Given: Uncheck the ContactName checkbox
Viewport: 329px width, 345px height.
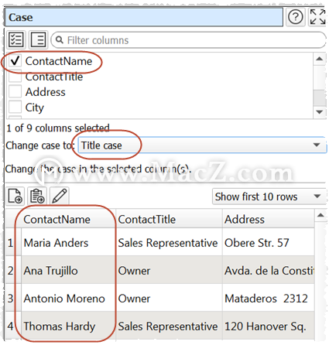Looking at the screenshot, I should pos(15,61).
